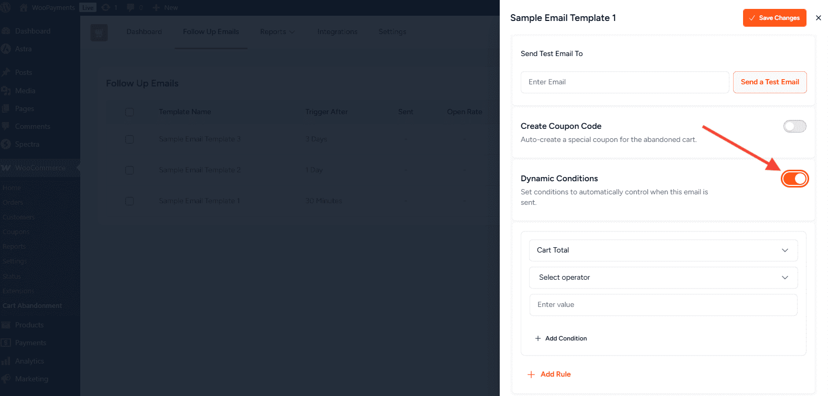
Task: Click Send a Test Email button
Action: tap(769, 82)
